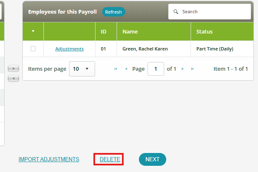The height and width of the screenshot is (172, 258).
Task: Go to the previous page arrow
Action: pyautogui.click(x=126, y=69)
